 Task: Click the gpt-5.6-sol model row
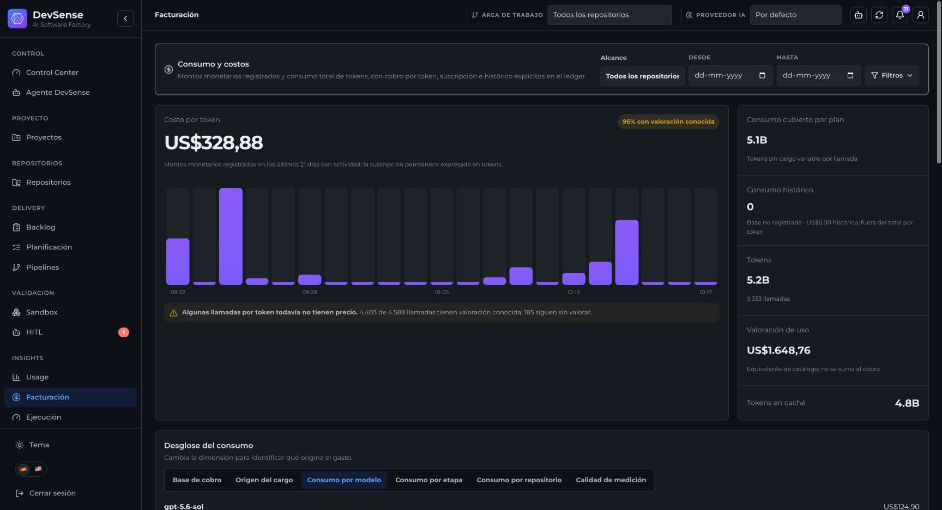pos(541,506)
